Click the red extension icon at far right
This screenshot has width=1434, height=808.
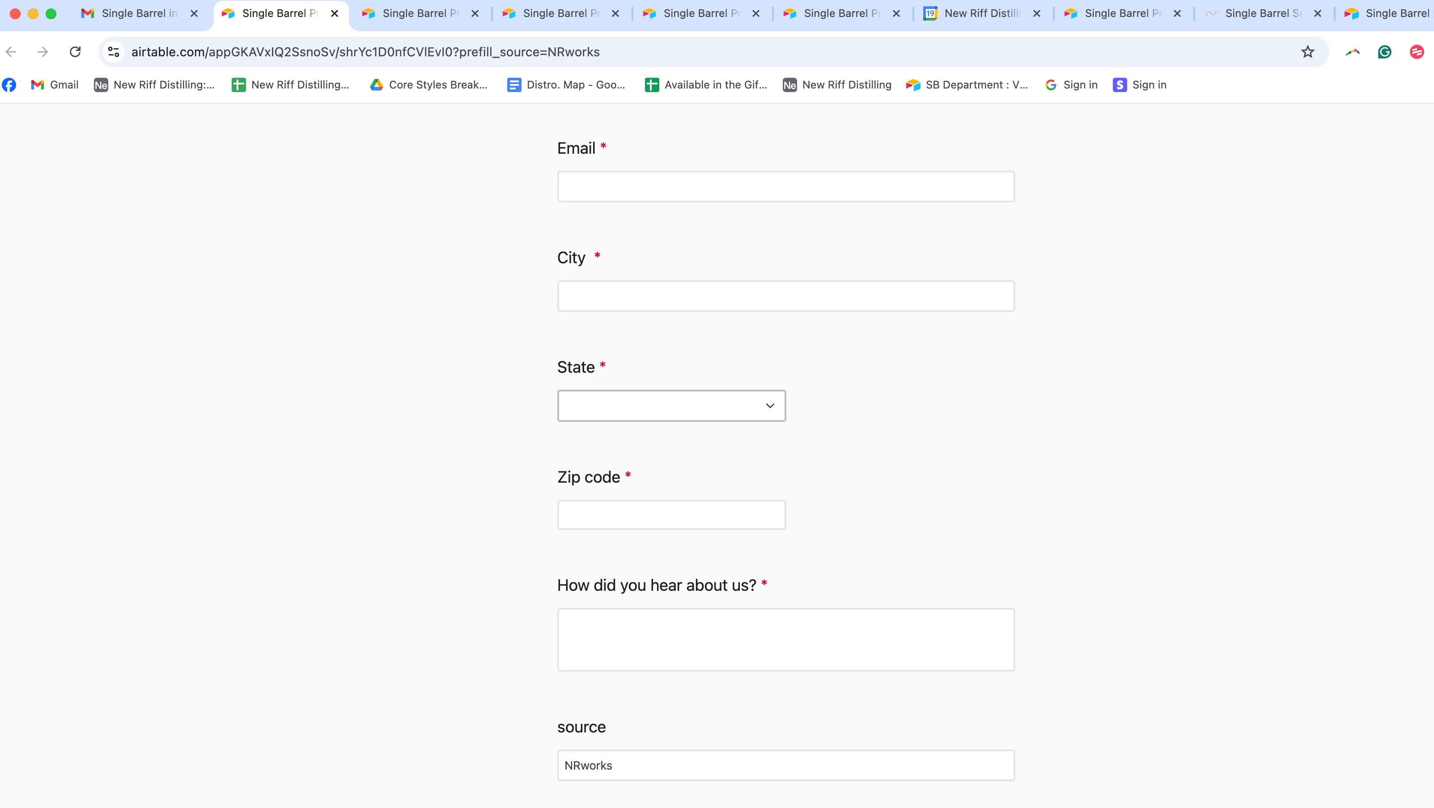click(x=1416, y=52)
